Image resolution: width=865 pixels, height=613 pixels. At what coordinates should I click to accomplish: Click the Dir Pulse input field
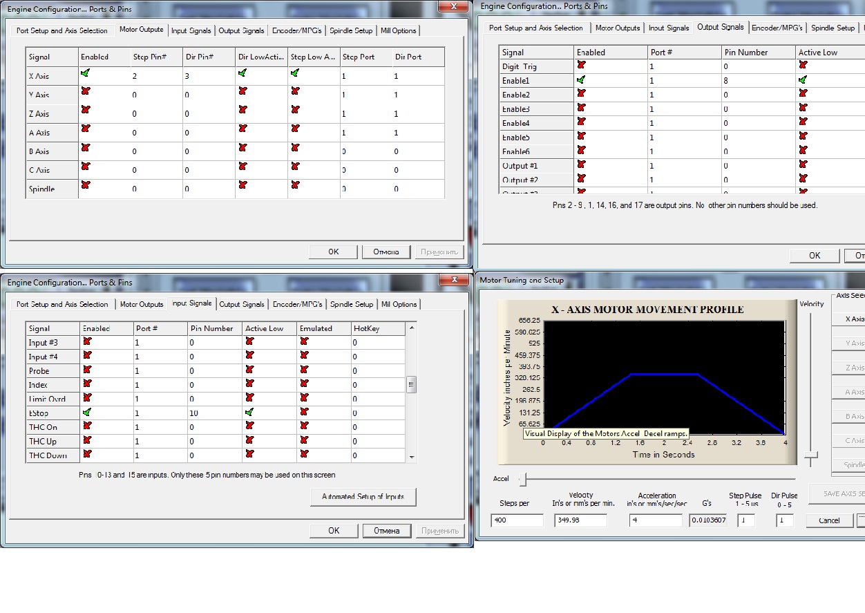(x=785, y=520)
